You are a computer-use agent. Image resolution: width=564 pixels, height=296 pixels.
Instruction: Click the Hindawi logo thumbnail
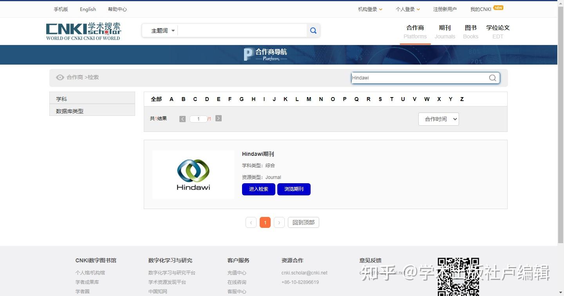[x=193, y=175]
